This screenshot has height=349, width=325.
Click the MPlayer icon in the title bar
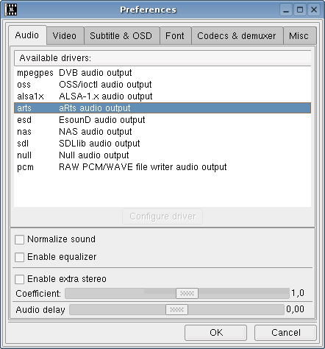pos(11,10)
